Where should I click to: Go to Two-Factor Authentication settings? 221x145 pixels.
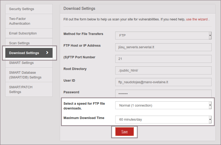click(20, 21)
